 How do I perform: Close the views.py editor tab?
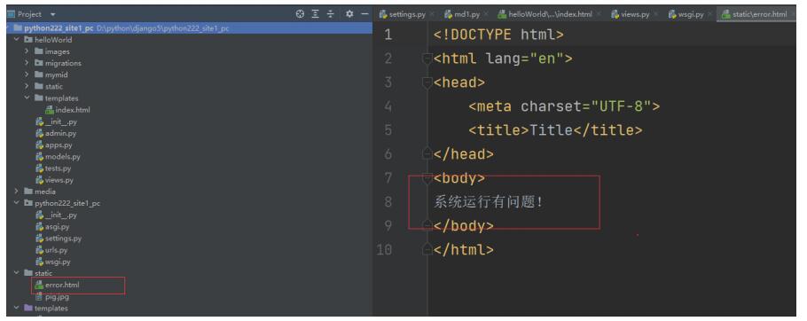pyautogui.click(x=655, y=14)
